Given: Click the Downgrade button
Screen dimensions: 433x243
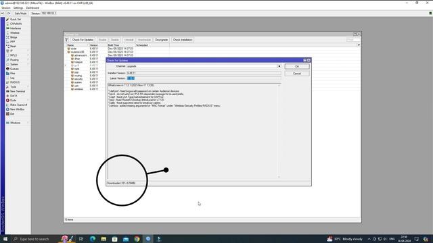Looking at the screenshot, I should pos(161,40).
